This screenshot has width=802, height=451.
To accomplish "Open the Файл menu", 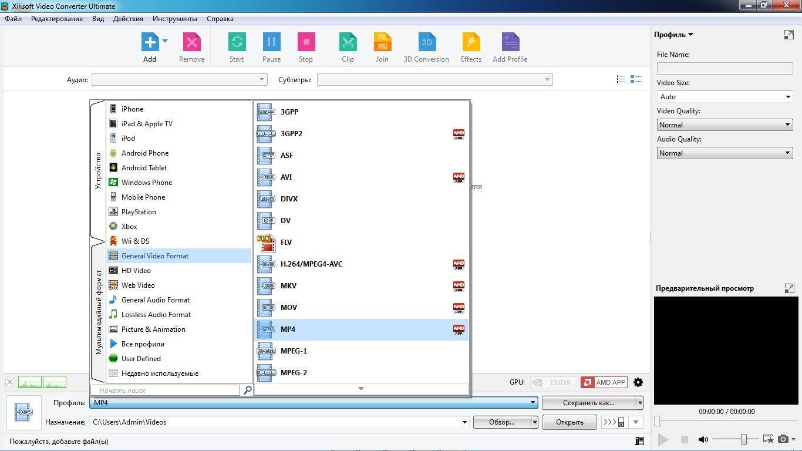I will coord(14,19).
